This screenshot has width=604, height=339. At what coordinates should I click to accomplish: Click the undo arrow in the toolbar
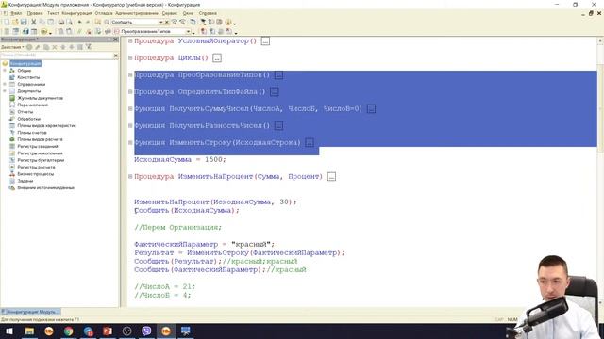point(79,23)
